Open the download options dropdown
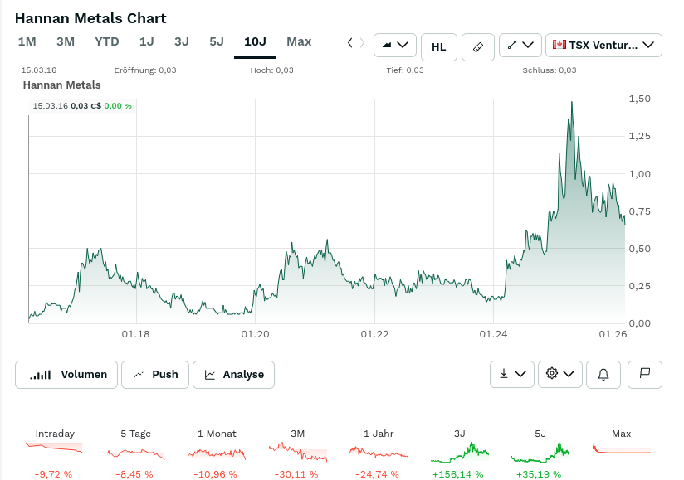684x480 pixels. point(512,374)
